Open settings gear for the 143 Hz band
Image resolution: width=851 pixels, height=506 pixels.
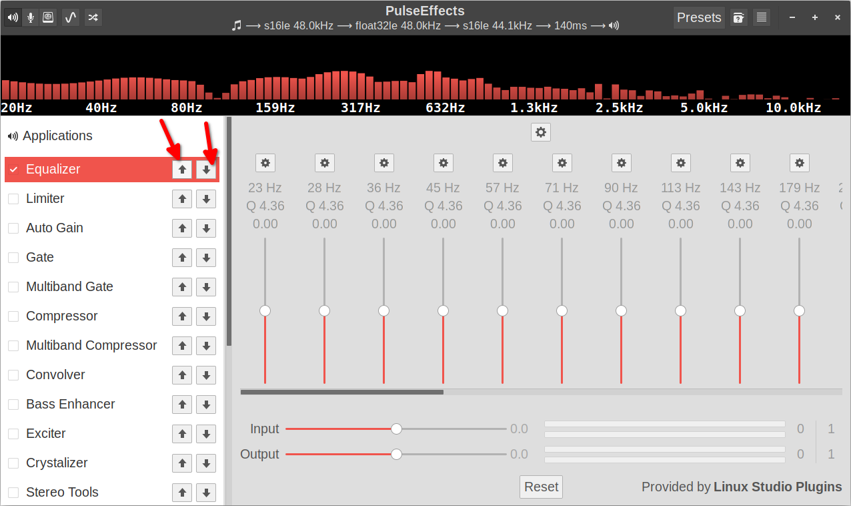point(740,163)
